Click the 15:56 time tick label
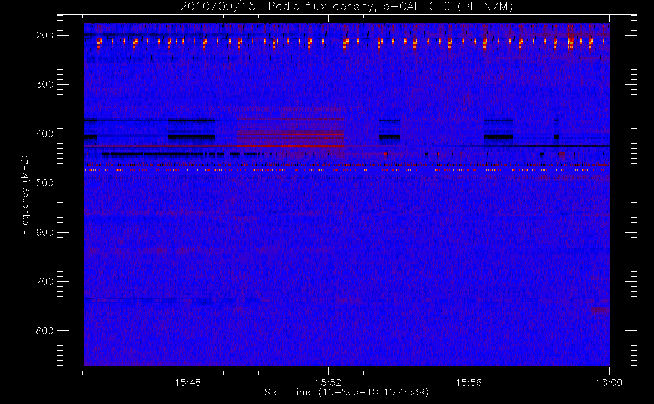 point(469,383)
